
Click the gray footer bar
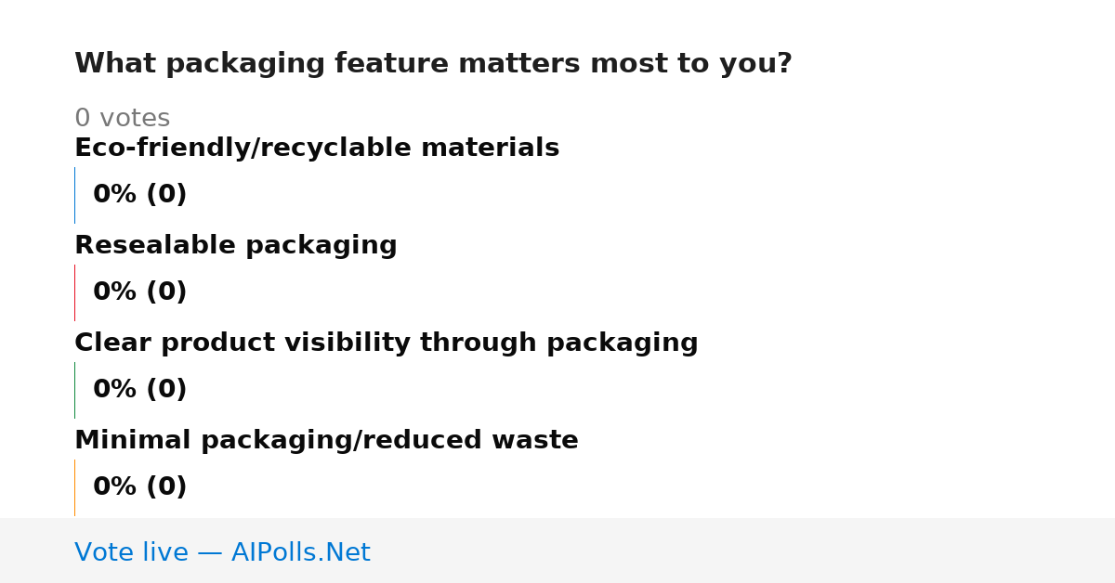tap(557, 551)
